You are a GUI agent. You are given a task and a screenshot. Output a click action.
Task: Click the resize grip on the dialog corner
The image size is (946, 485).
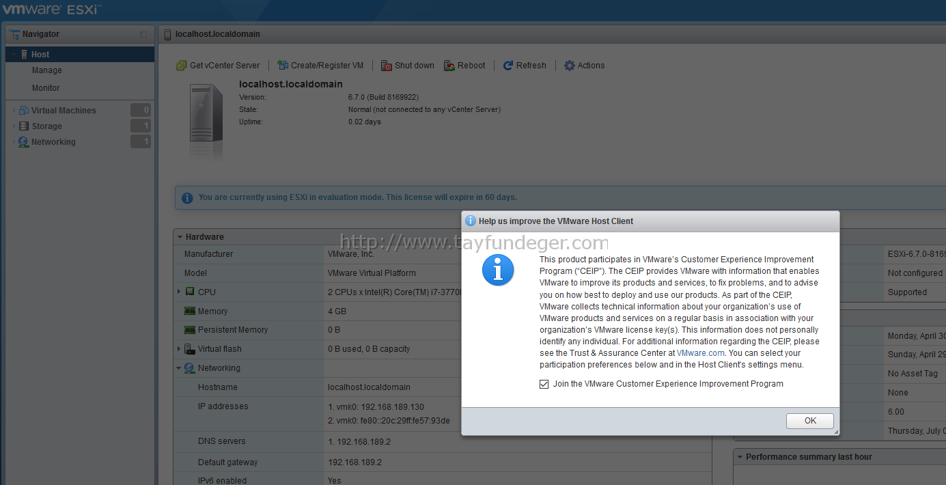[835, 431]
